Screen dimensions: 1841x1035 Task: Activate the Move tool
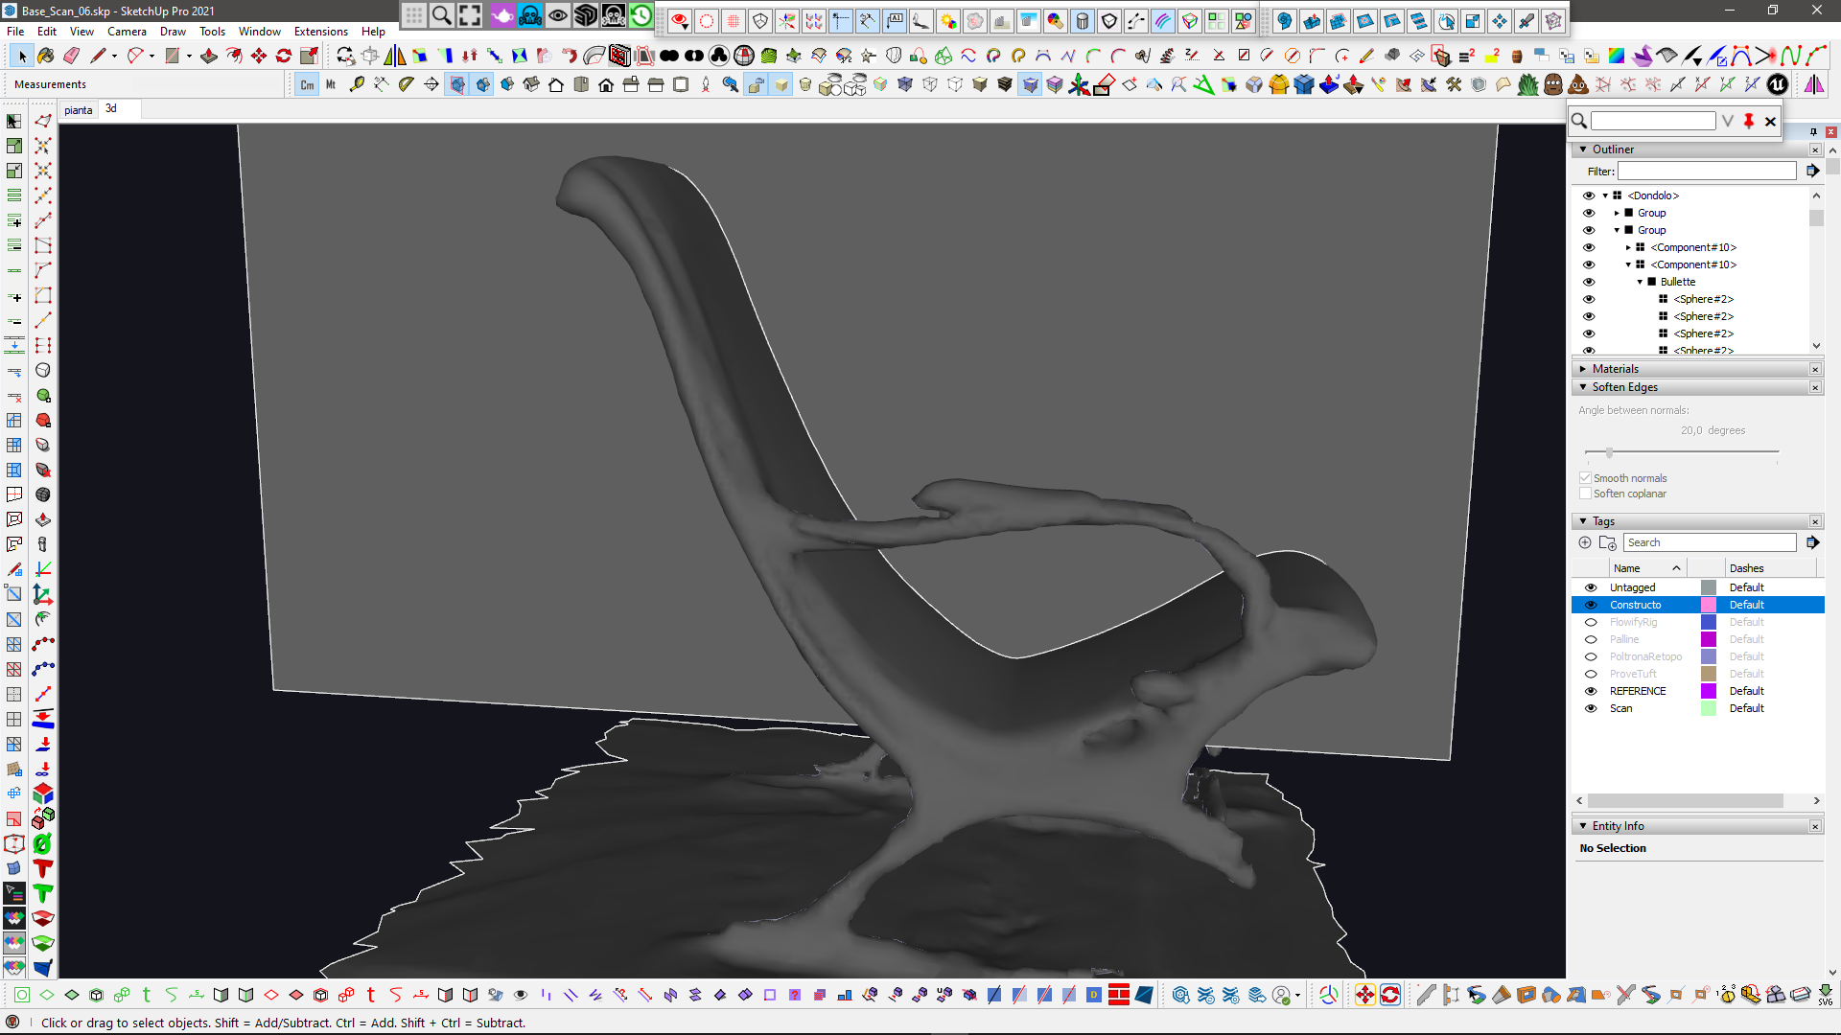(x=259, y=56)
